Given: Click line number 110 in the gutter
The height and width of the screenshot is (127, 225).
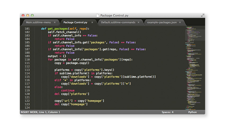Looking at the screenshot, I should (x=27, y=60).
